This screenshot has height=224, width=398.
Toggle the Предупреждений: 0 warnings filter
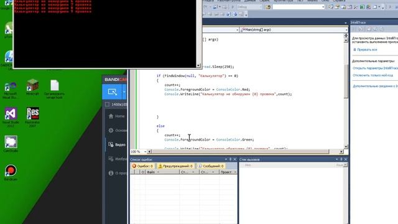tap(175, 166)
